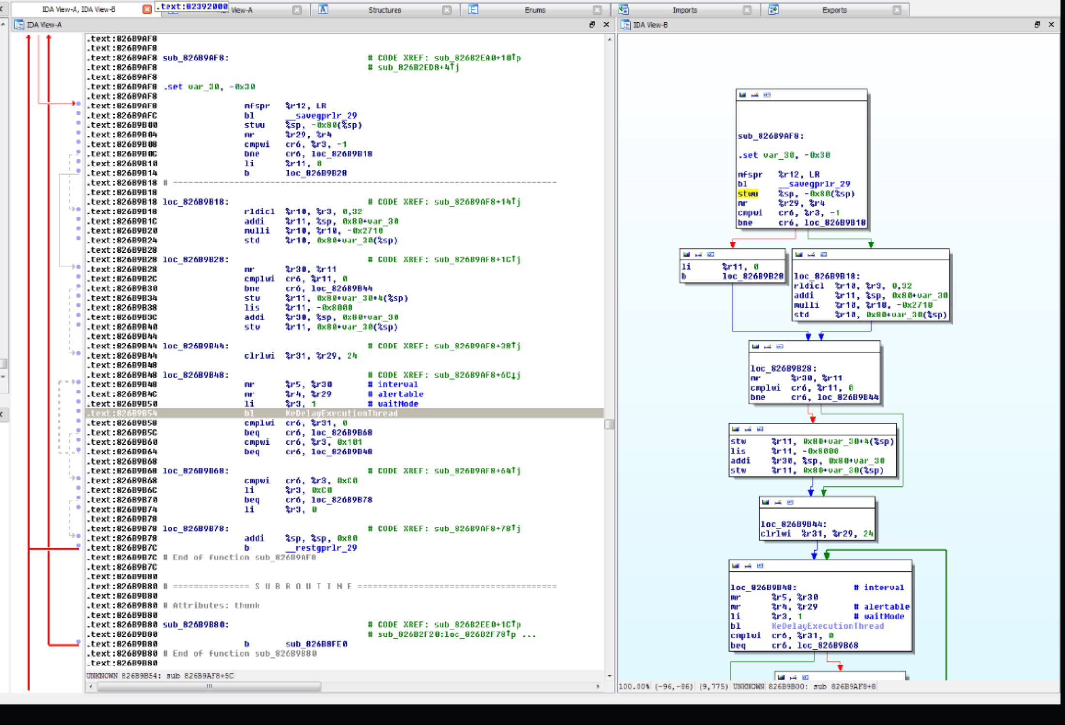Click third title icon on 'li %r11, 0' node

711,254
